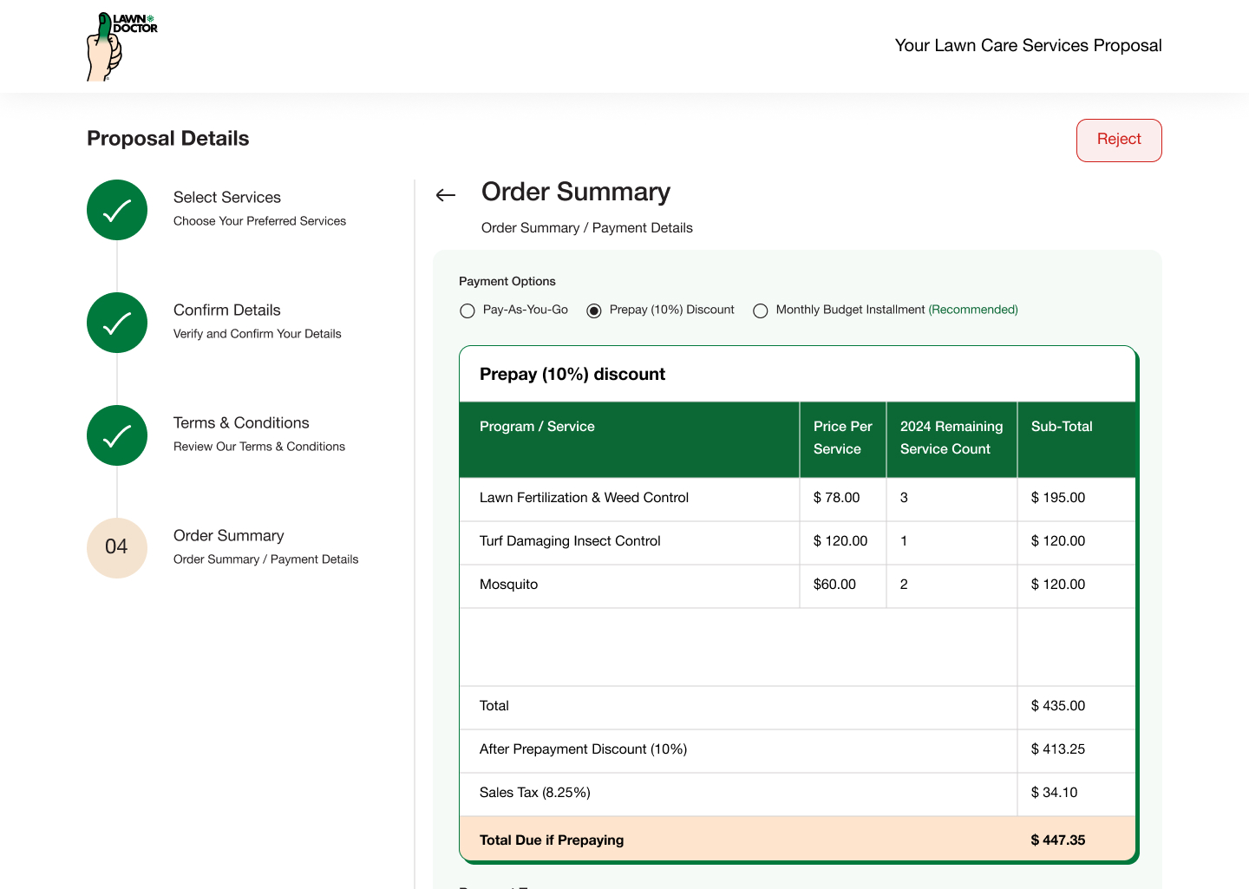Choose Monthly Budget Installment radio option
This screenshot has width=1249, height=889.
[x=761, y=310]
